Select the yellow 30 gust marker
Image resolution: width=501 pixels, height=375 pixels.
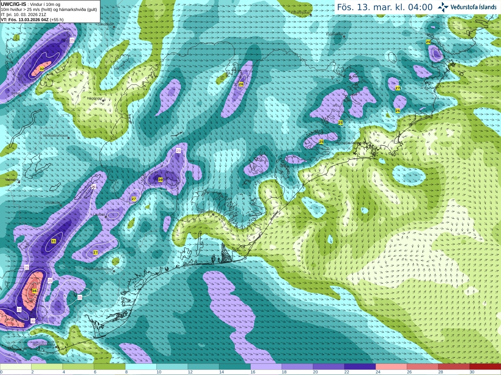click(160, 180)
